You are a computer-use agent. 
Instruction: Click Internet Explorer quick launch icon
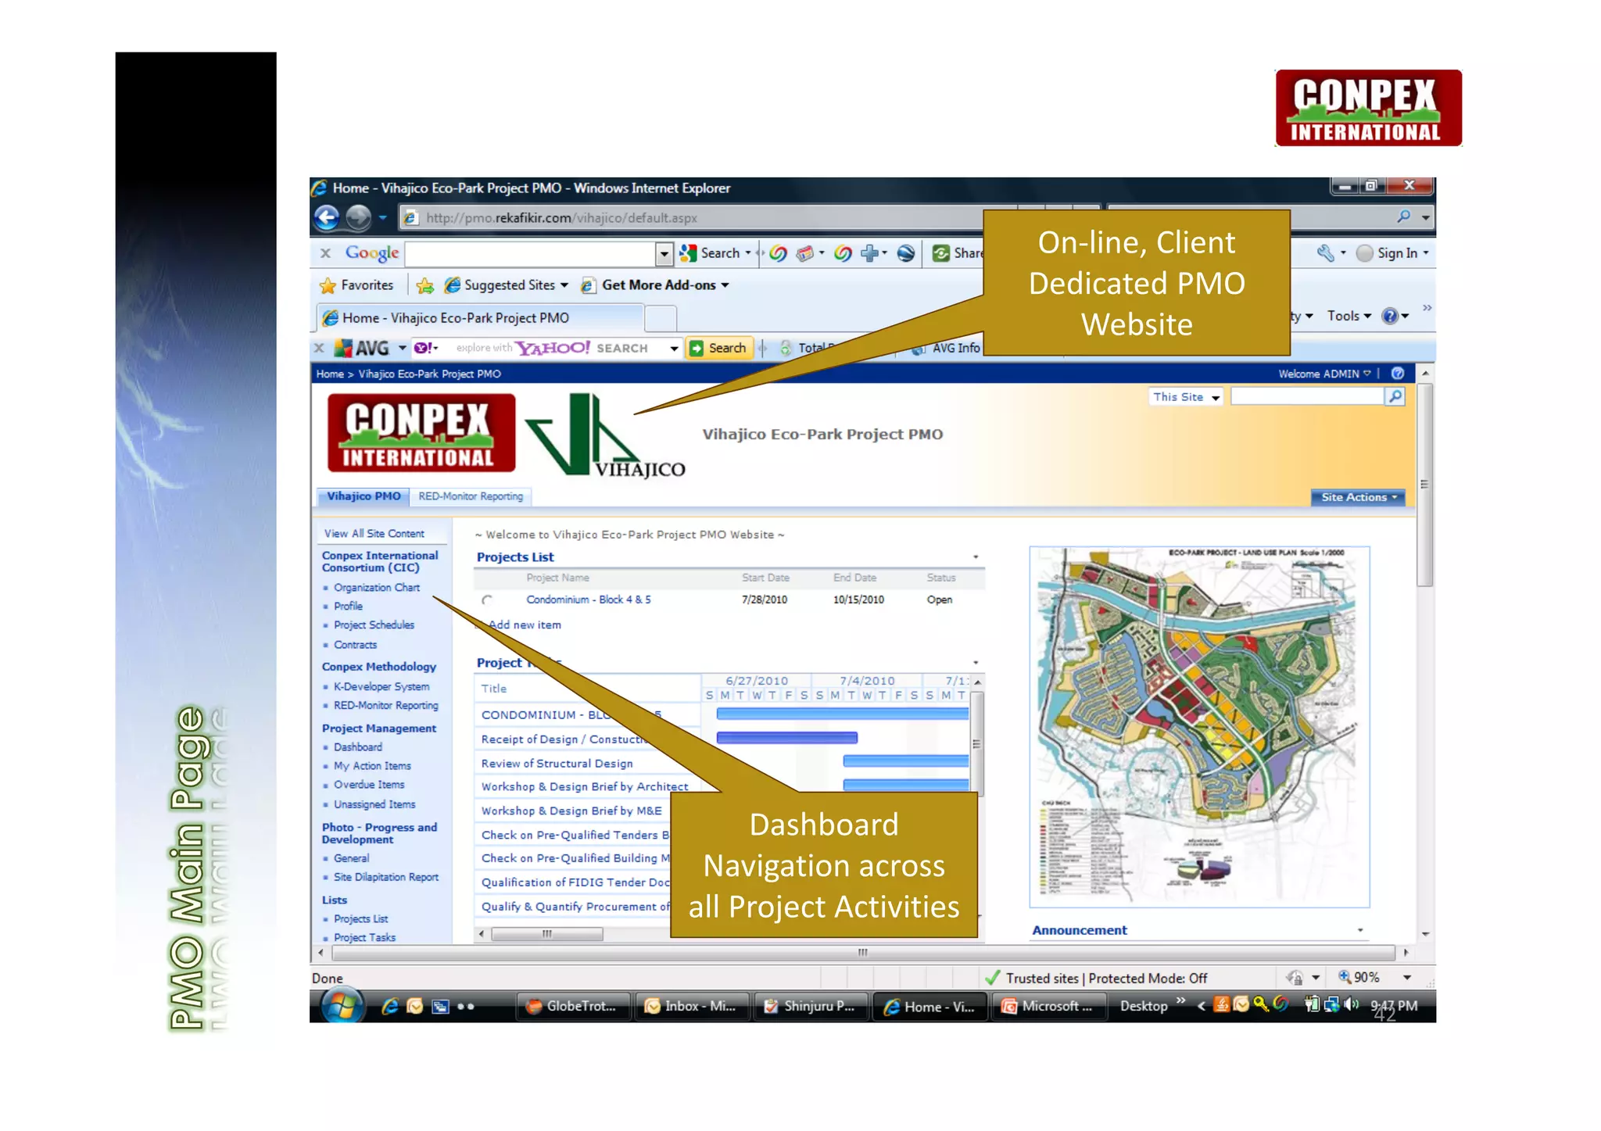tap(390, 1007)
